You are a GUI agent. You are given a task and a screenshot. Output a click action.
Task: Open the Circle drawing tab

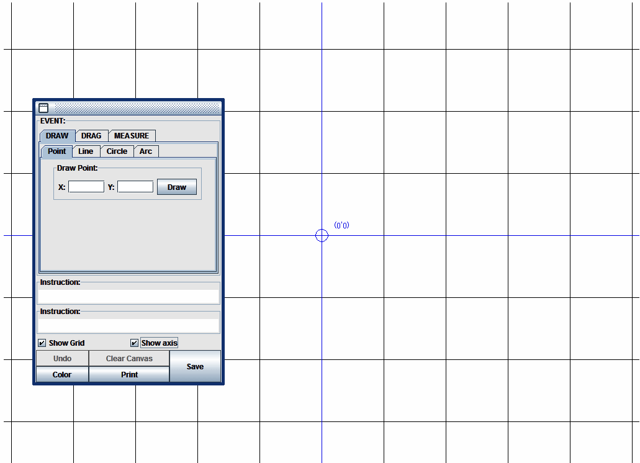(x=117, y=151)
